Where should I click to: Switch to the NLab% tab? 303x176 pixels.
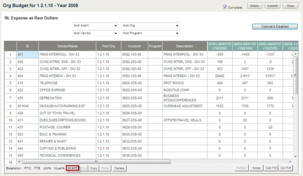tap(59, 168)
